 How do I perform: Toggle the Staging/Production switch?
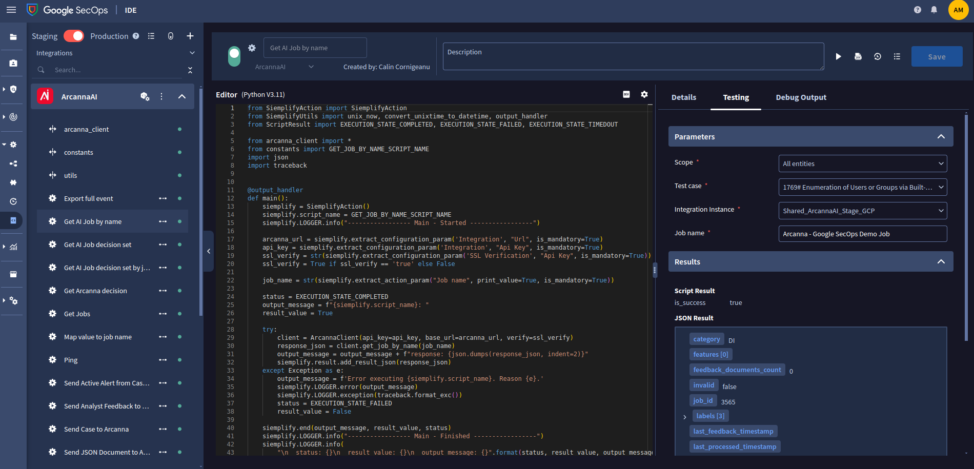tap(74, 36)
